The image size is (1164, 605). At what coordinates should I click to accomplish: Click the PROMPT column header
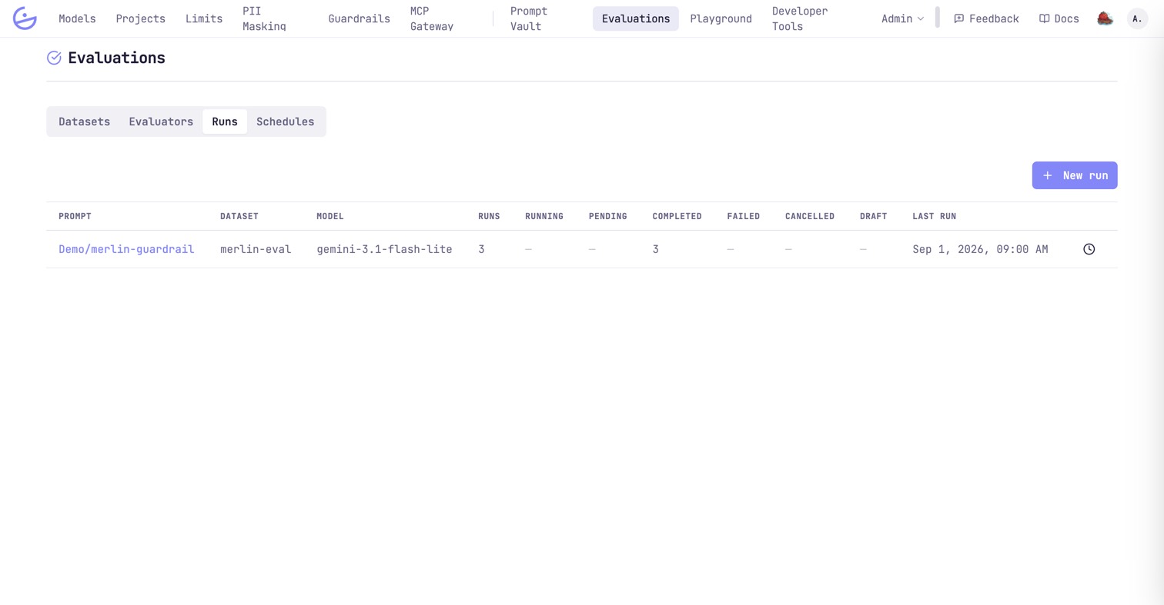pos(75,216)
